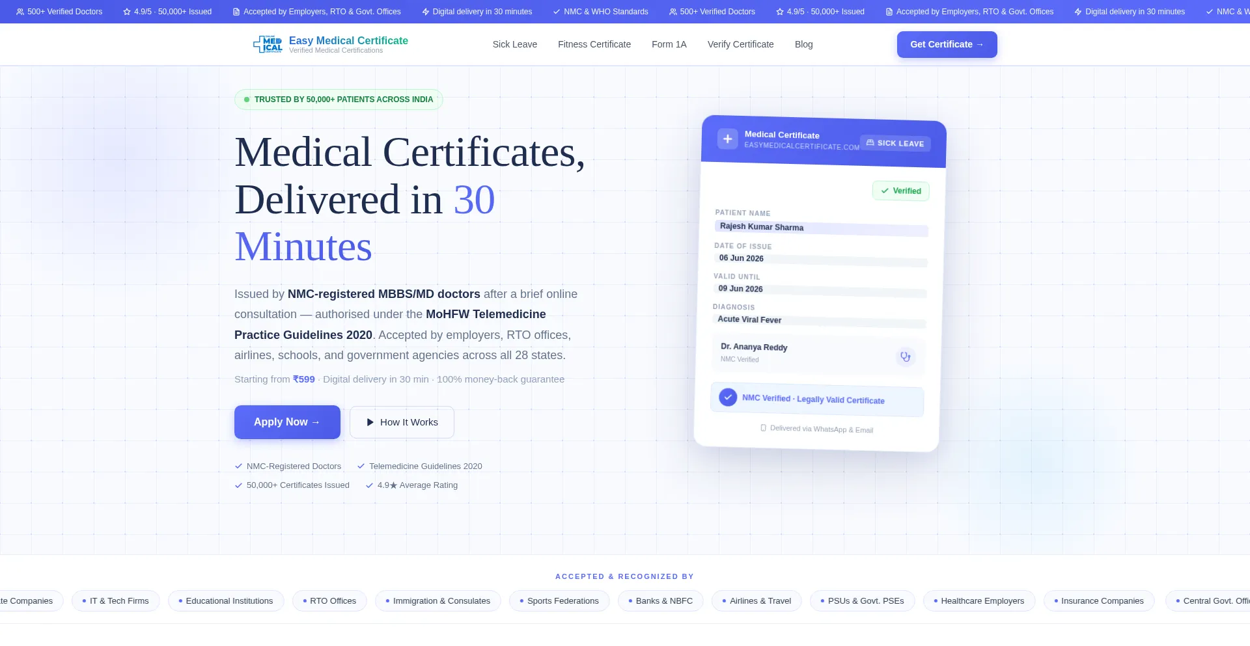Visit the Blog link in navigation
The height and width of the screenshot is (646, 1250).
[x=803, y=44]
